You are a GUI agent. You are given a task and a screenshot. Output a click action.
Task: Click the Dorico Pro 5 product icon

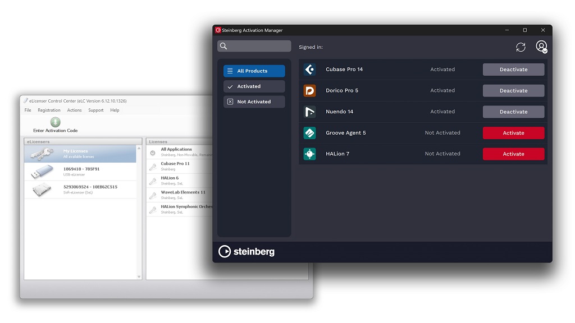[309, 90]
